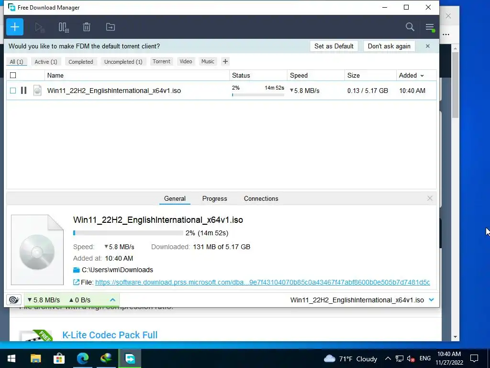Click the row progress bar at 2%
Screen dimensions: 490x368
(258, 95)
